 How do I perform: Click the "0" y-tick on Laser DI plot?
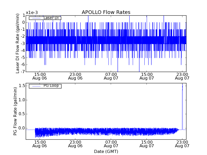[x=24, y=22]
